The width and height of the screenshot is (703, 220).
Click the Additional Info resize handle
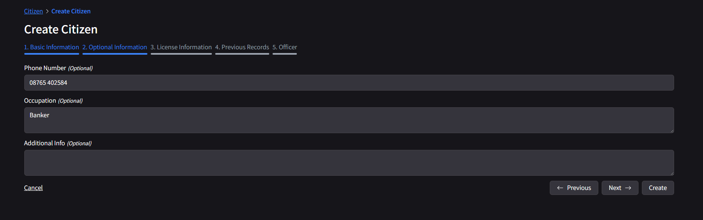(x=672, y=173)
